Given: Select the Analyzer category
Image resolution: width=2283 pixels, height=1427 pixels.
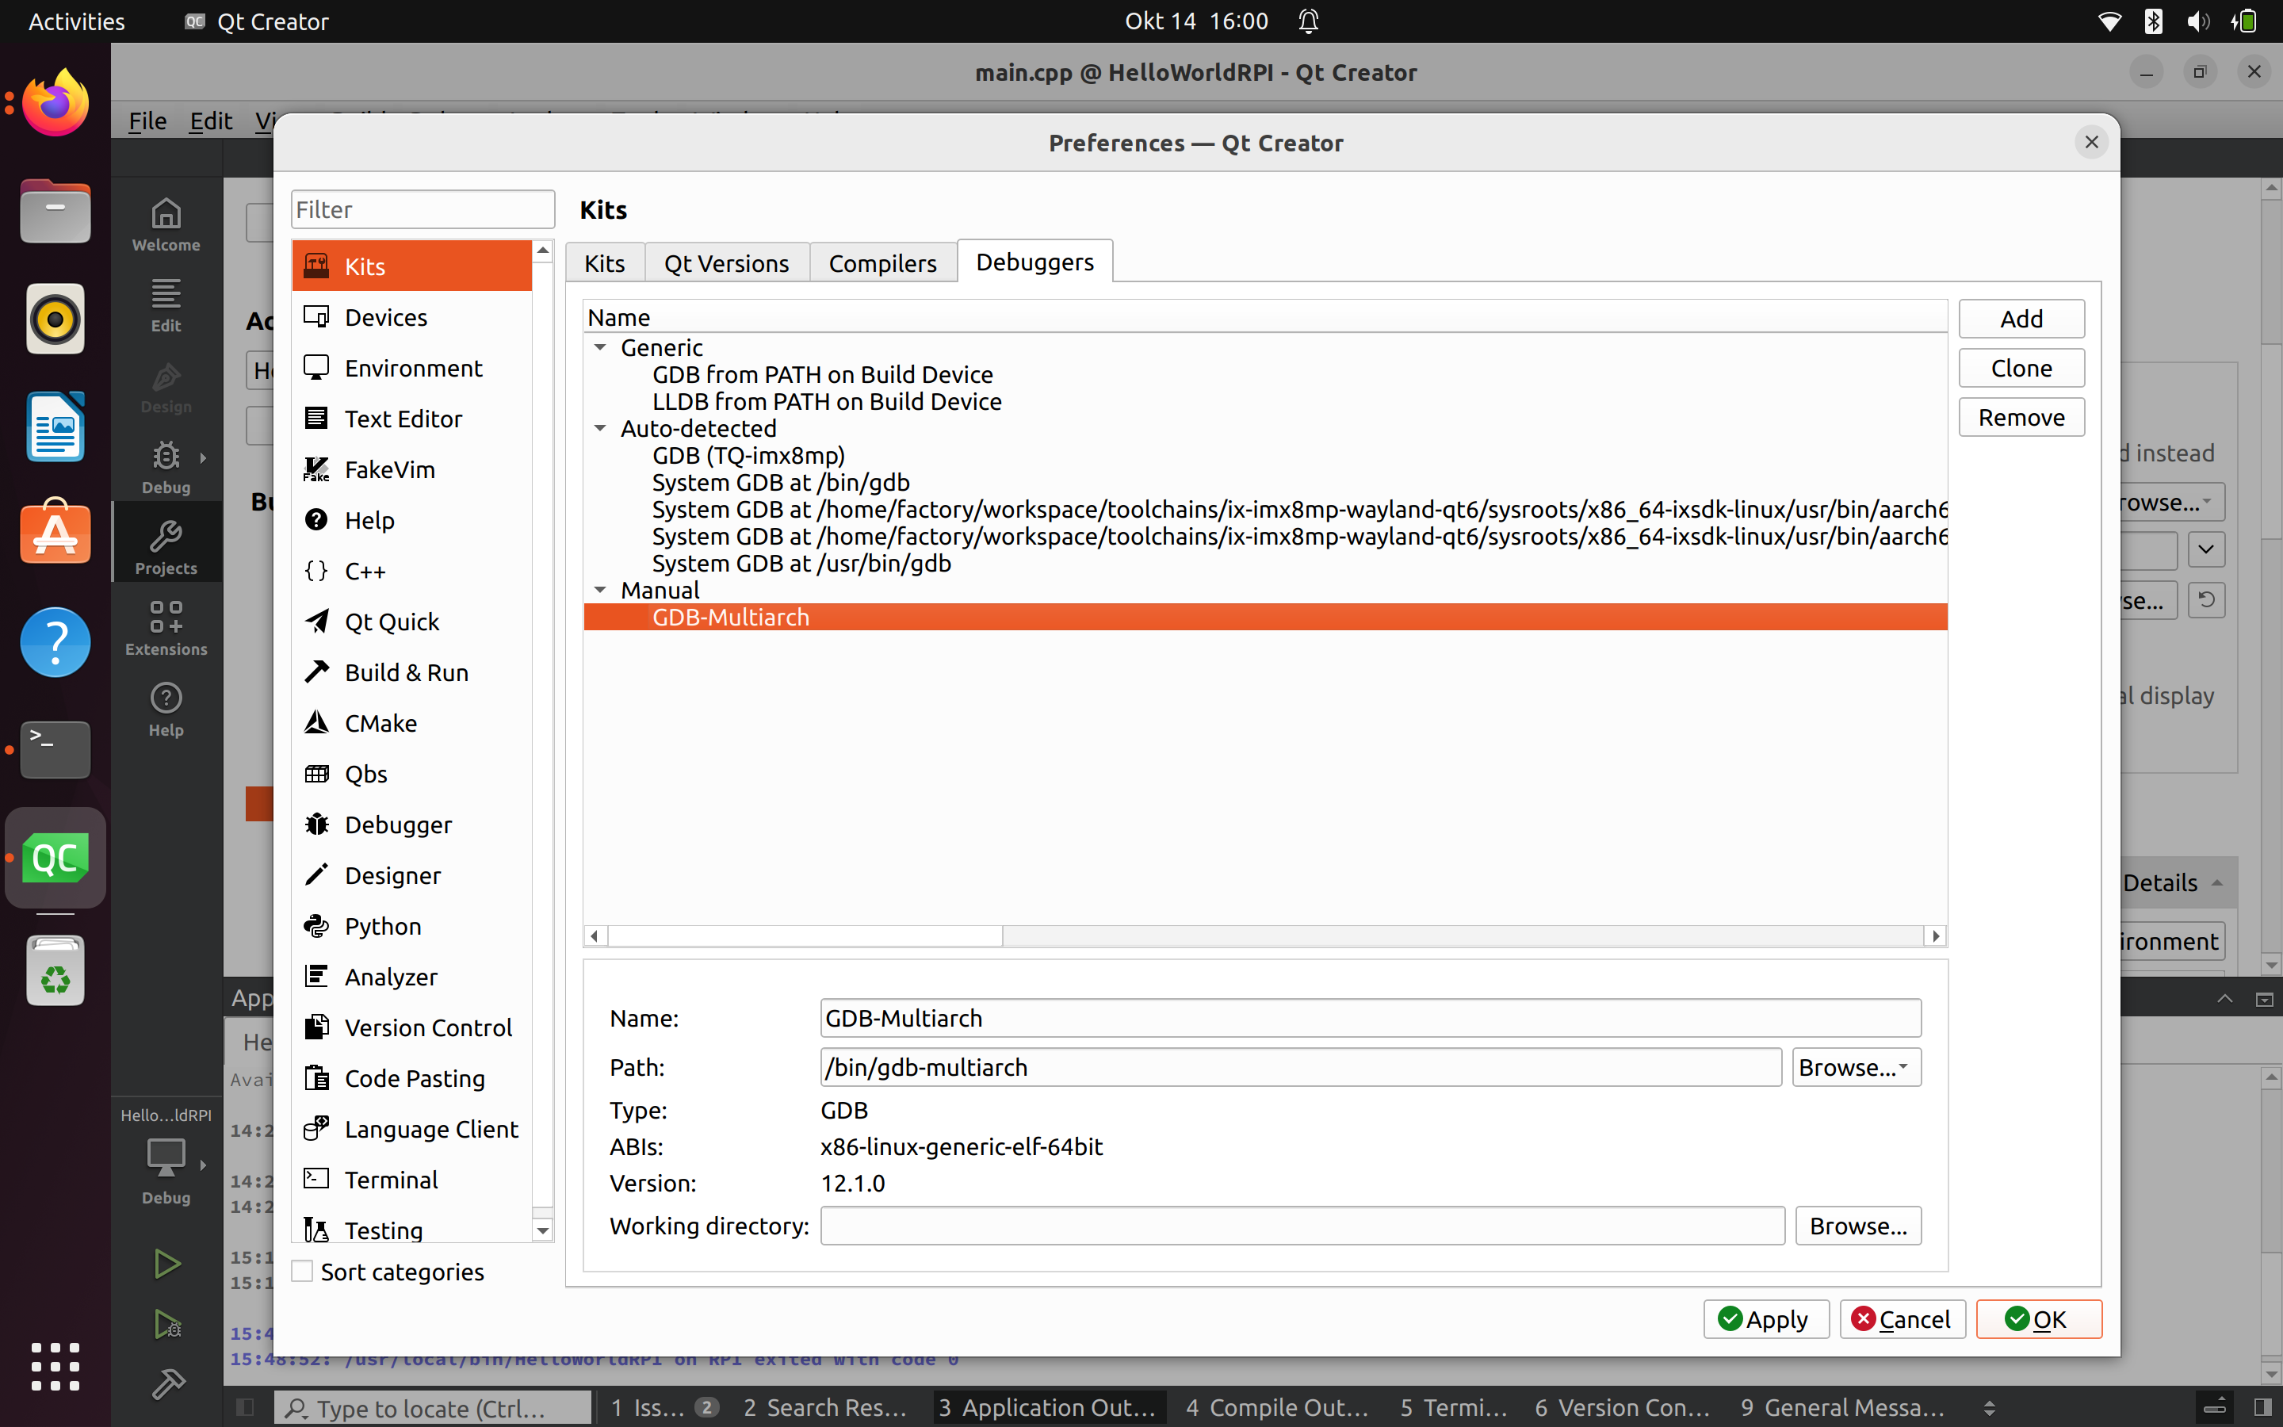Looking at the screenshot, I should pos(411,977).
